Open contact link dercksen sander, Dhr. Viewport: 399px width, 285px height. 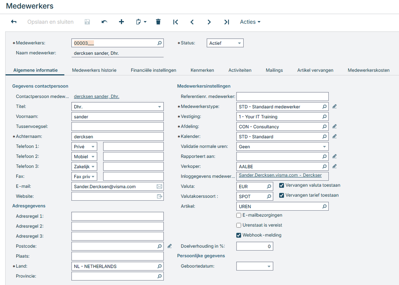point(96,96)
